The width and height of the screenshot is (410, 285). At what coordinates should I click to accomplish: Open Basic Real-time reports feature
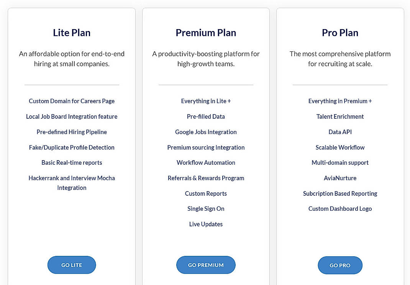pyautogui.click(x=71, y=162)
